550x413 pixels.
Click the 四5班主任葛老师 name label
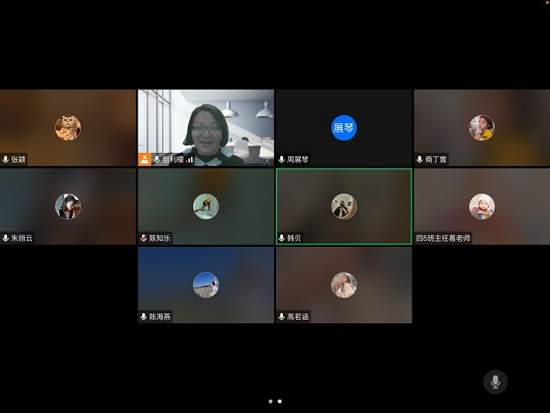(x=444, y=238)
